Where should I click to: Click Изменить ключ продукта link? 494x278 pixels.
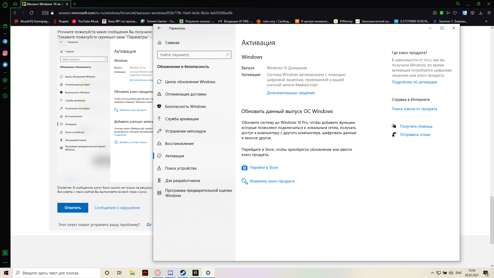coord(272,181)
